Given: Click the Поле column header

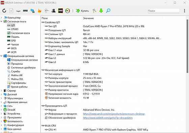Looking at the screenshot, I should pos(45,18).
